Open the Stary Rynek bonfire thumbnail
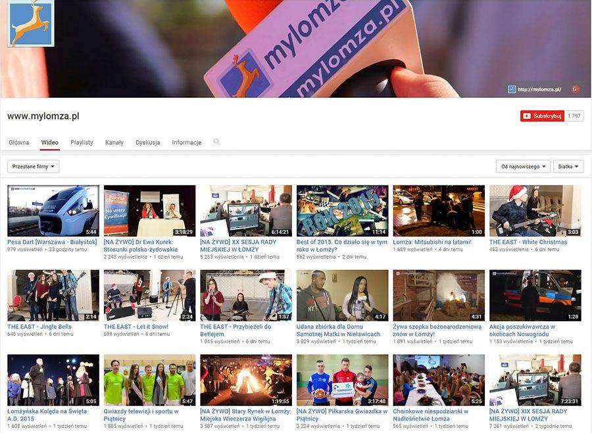 click(246, 380)
